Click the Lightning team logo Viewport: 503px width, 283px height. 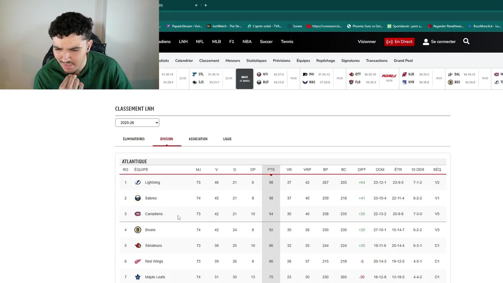tap(138, 182)
